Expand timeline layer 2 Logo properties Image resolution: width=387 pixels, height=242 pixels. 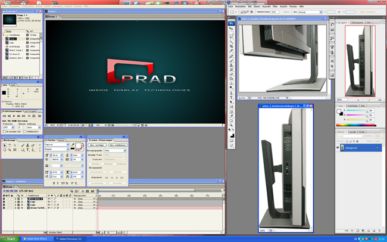(15, 201)
